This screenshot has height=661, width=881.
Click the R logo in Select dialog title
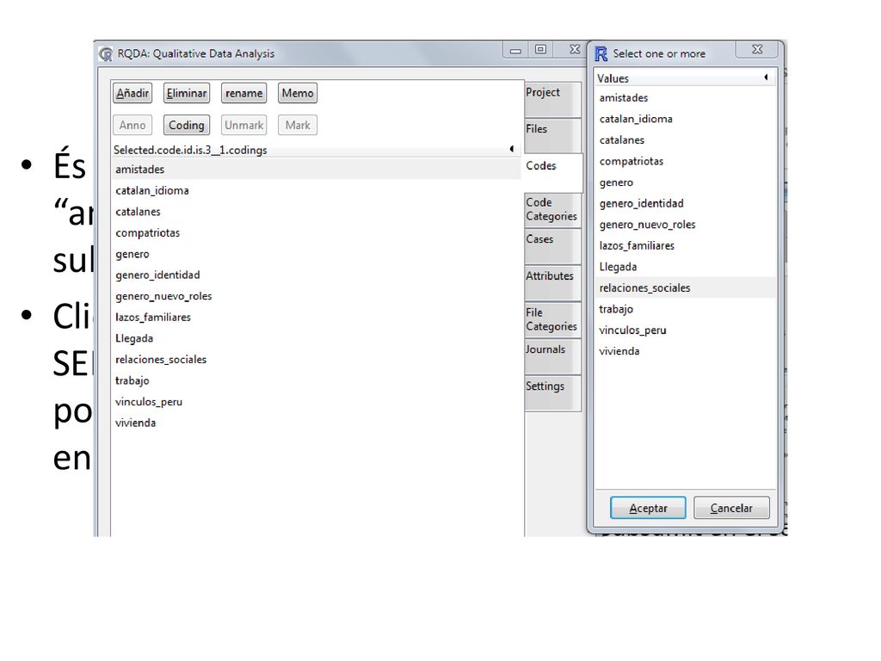601,54
